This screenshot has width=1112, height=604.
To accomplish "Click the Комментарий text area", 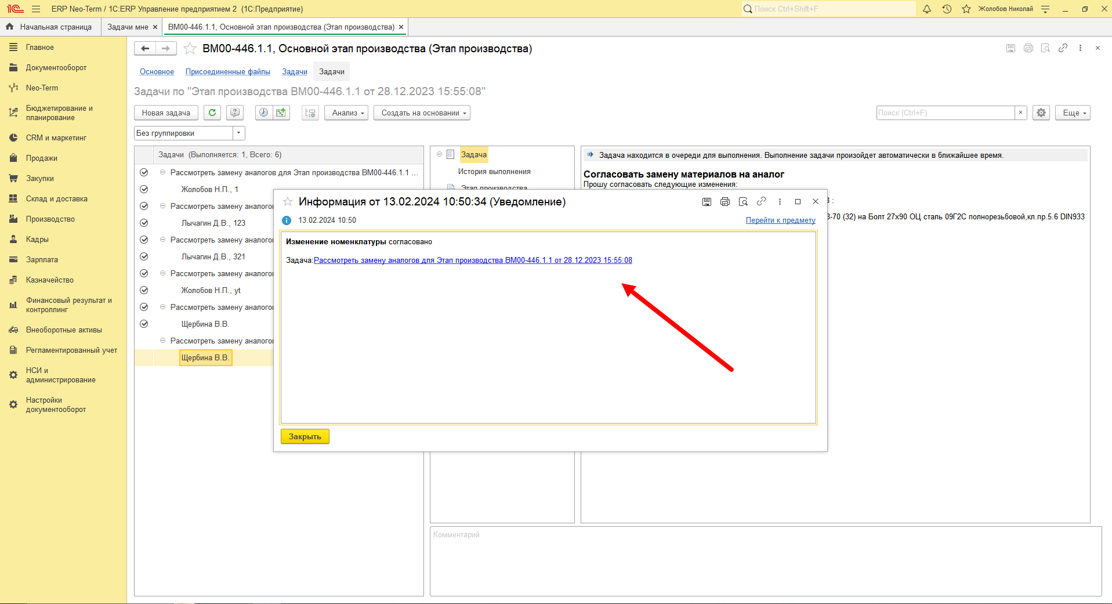I will coord(766,561).
